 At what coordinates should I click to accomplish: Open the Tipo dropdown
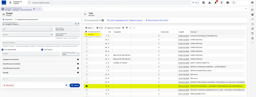point(27,29)
